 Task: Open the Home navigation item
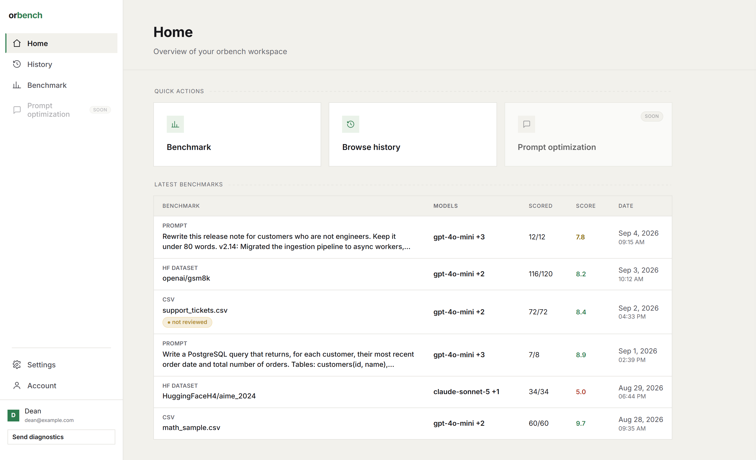click(x=61, y=43)
